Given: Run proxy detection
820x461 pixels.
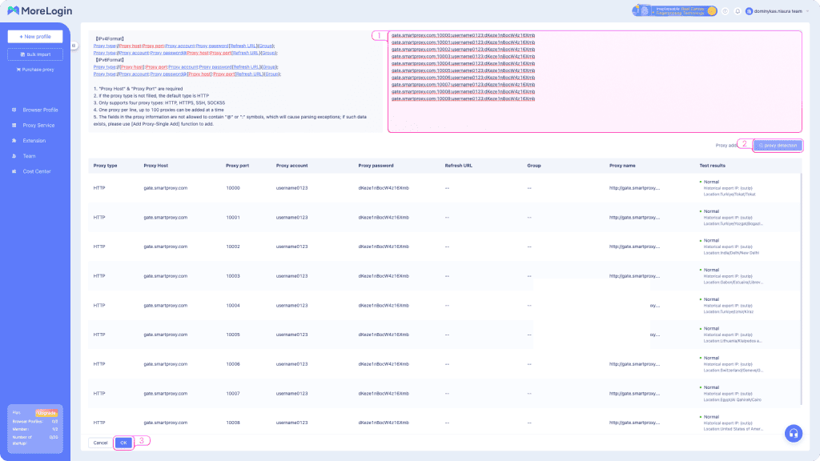Looking at the screenshot, I should coord(777,146).
